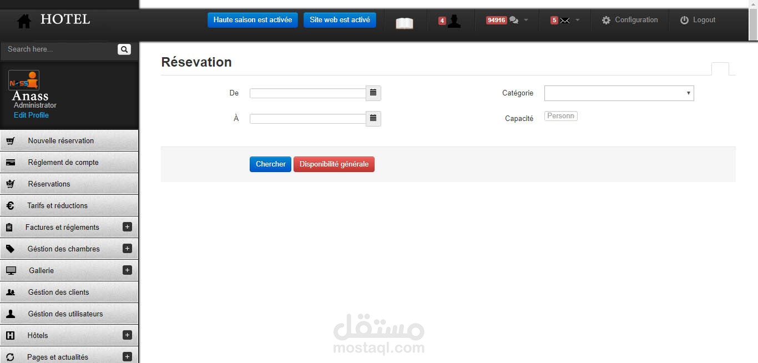Click clipboard icon beside Factures et réglements
Image resolution: width=758 pixels, height=363 pixels.
coord(9,228)
